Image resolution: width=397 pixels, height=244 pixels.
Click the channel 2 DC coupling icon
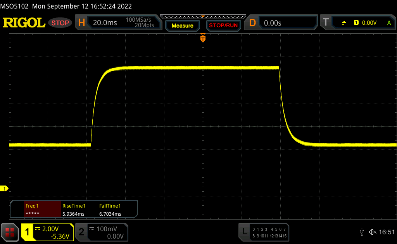(92, 229)
